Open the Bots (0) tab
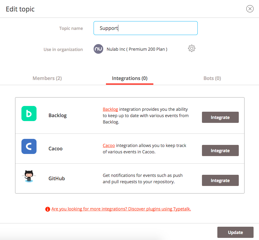259x240 pixels. 212,78
